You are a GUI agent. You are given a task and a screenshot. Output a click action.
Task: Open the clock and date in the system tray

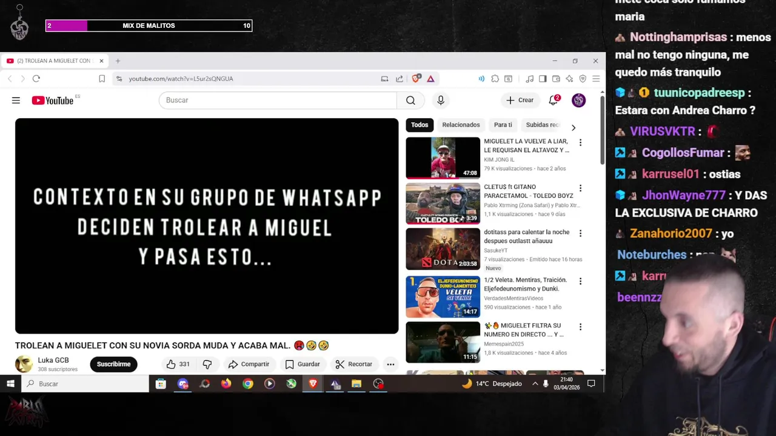click(566, 383)
